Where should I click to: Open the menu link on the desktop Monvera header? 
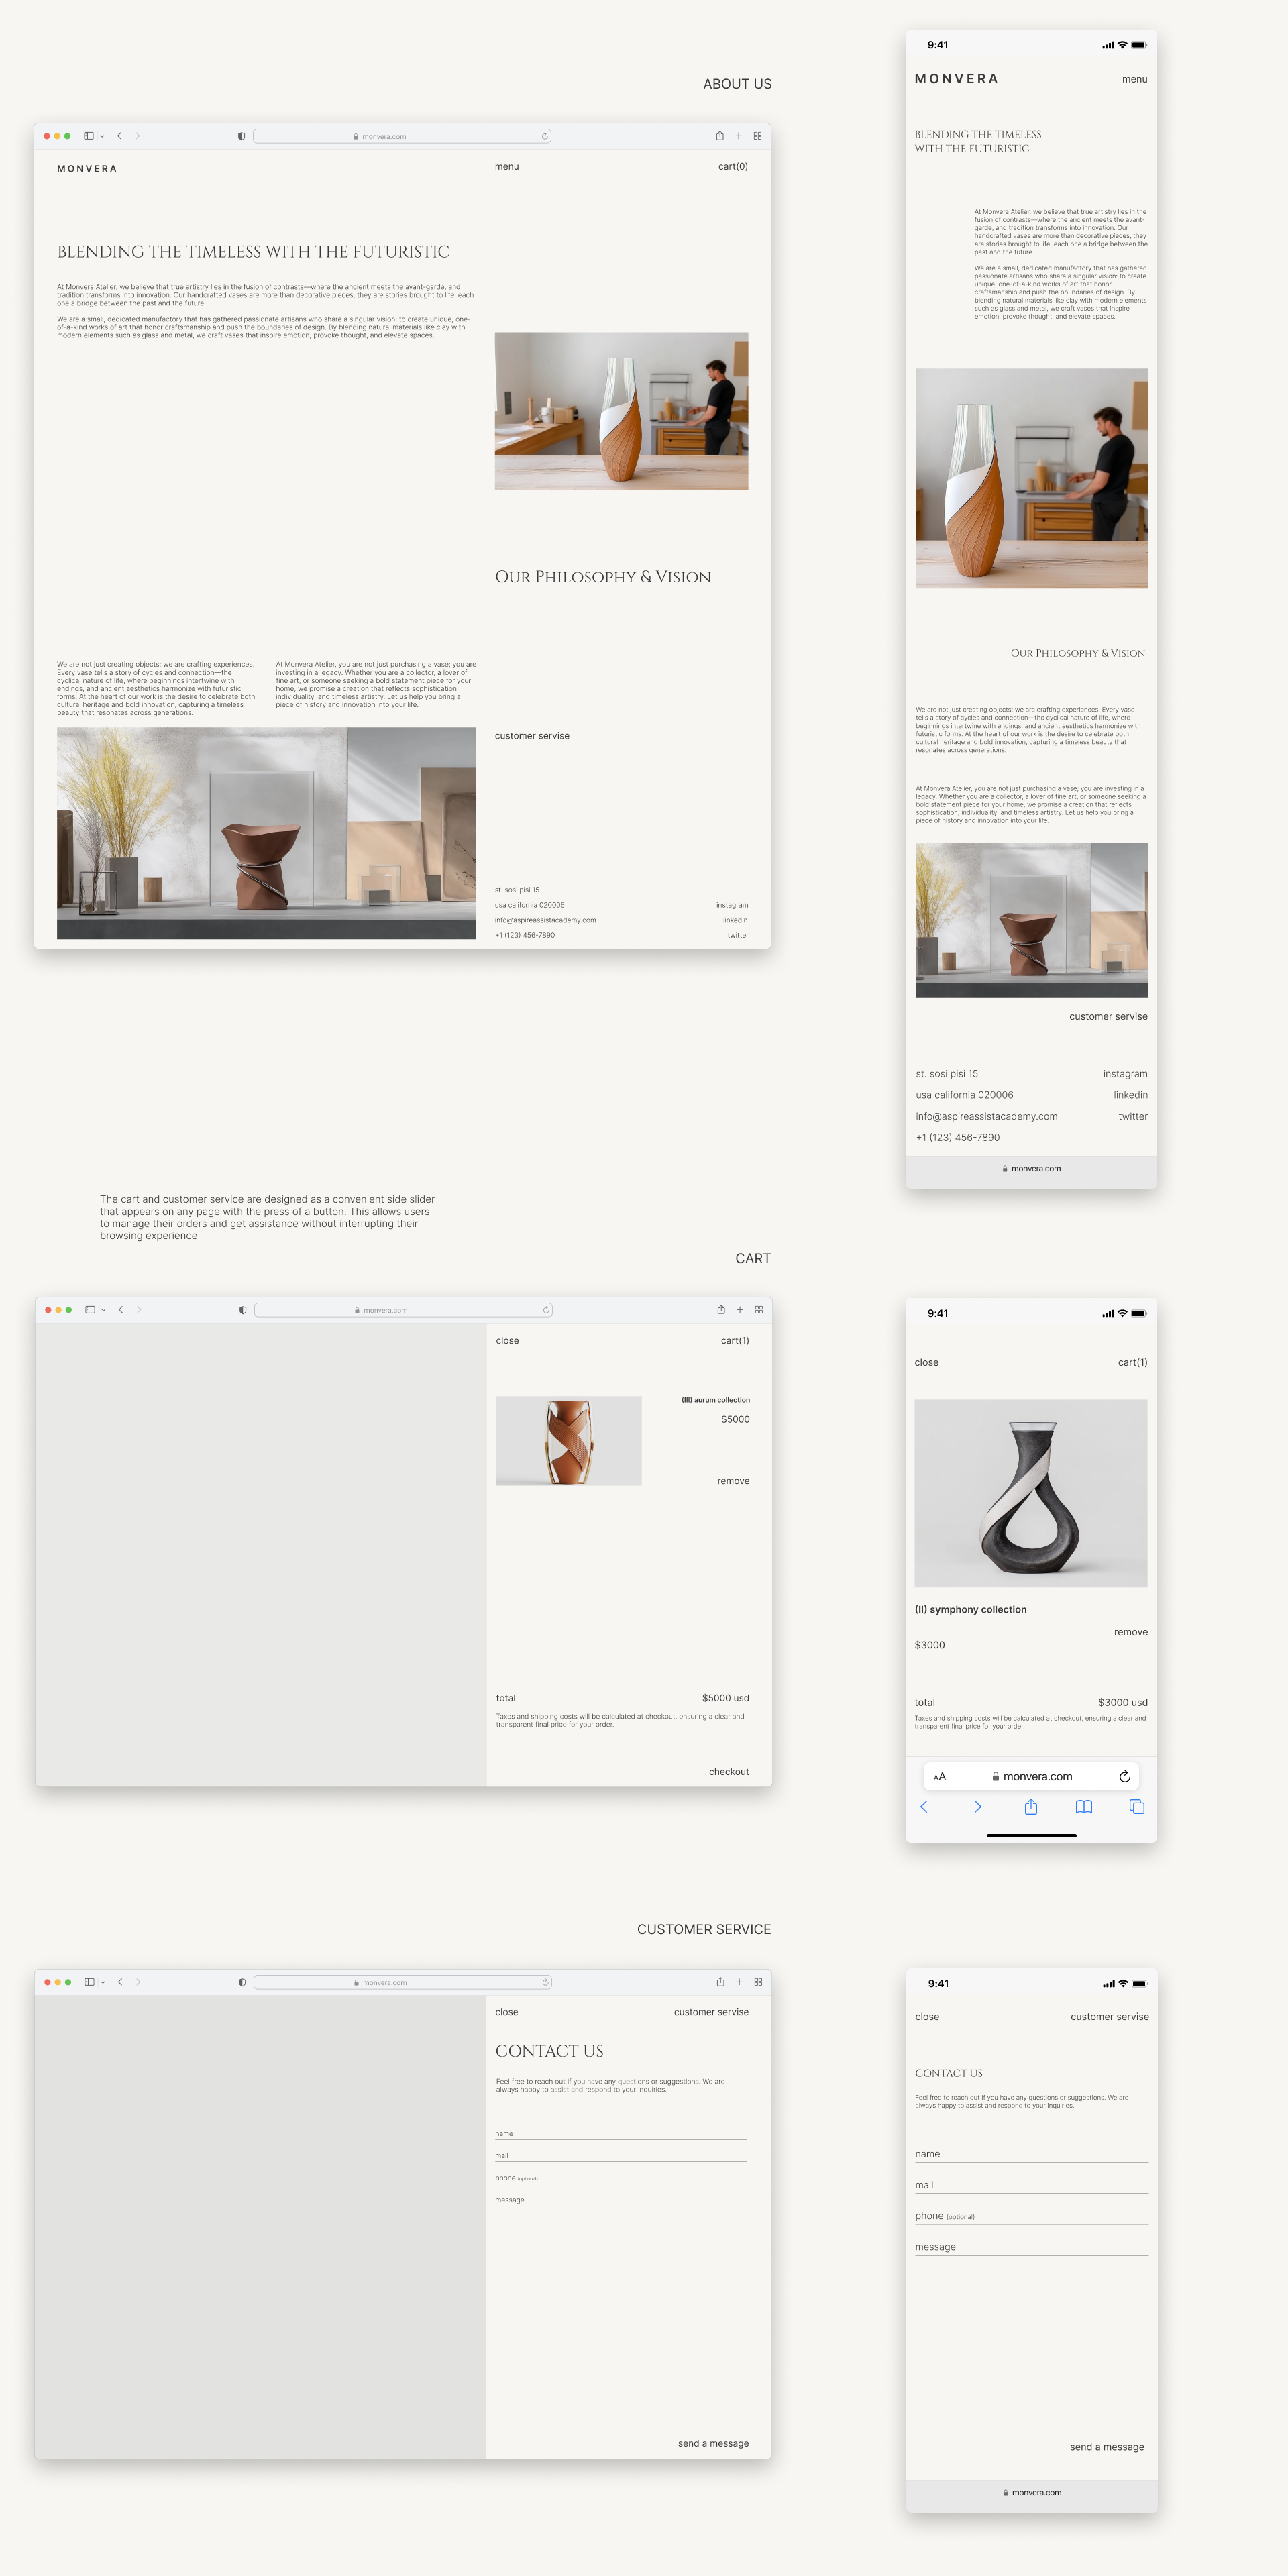(506, 167)
